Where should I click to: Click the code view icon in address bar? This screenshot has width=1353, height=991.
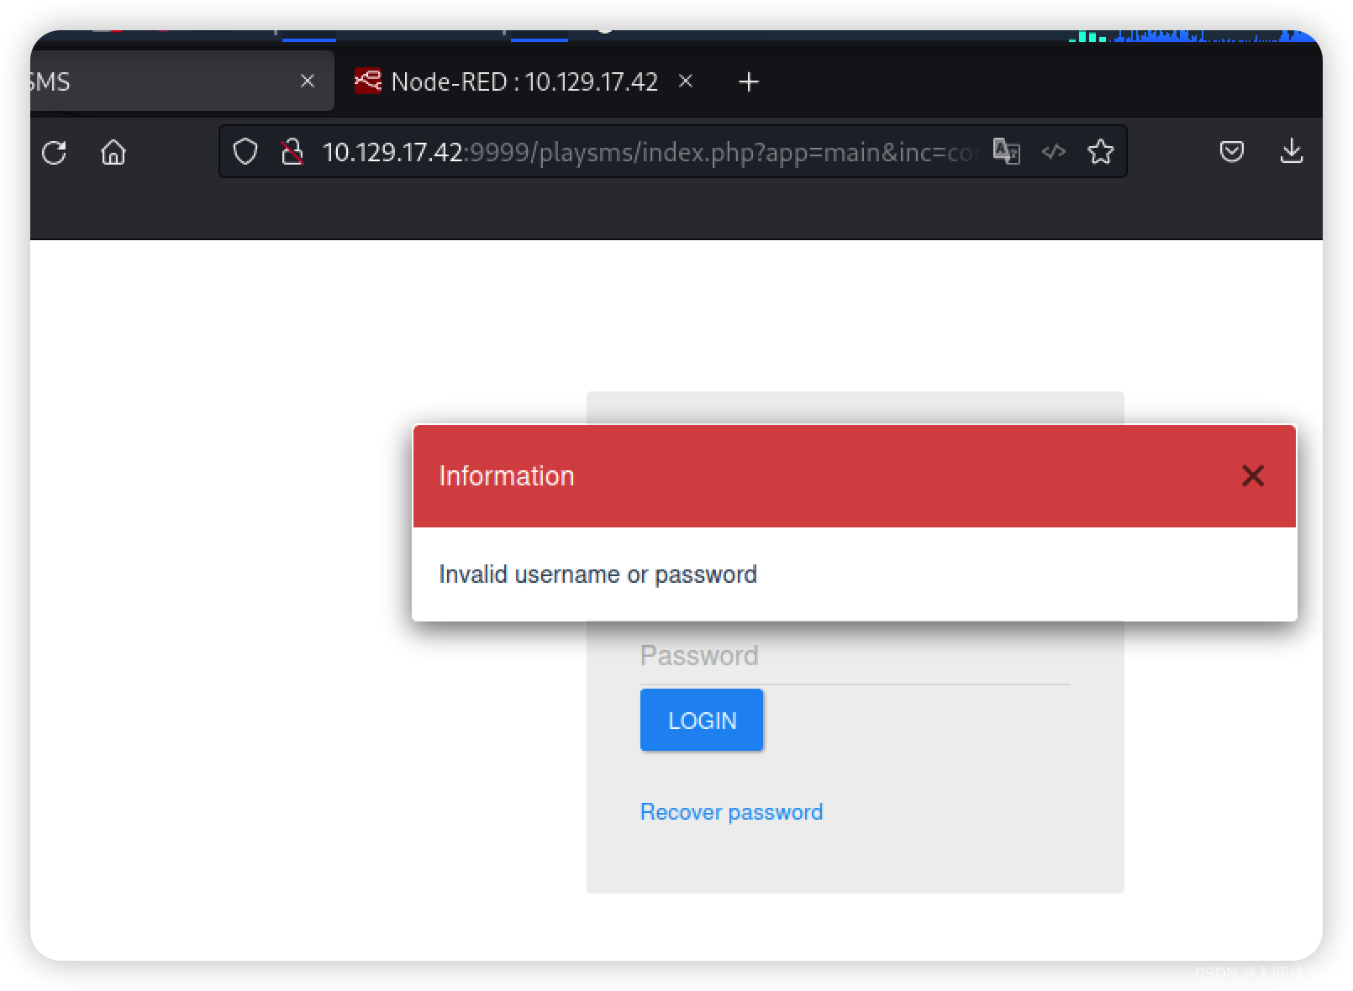point(1054,152)
